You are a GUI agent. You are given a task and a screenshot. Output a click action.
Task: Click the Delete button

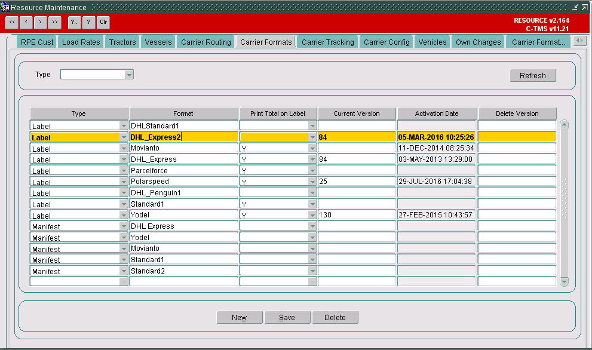pos(335,318)
